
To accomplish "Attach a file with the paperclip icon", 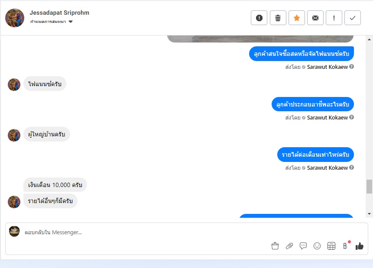I will pyautogui.click(x=289, y=246).
